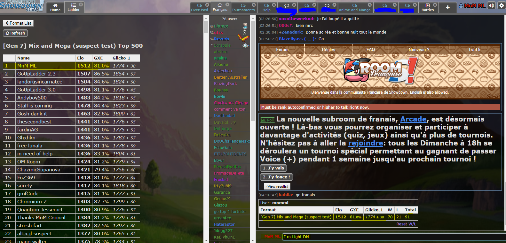506x243 pixels.
Task: Mute sound with the speaker icon
Action: [492, 5]
